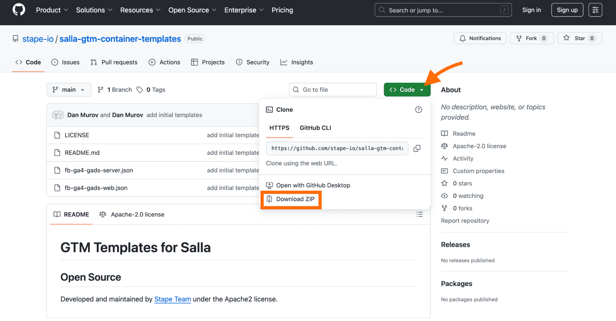Screen dimensions: 616x321
Task: Click the fb-ga4-gads-server.json file icon
Action: click(57, 170)
